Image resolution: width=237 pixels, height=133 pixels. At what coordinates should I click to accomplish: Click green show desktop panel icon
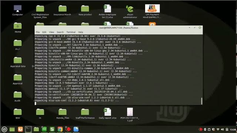[x=12, y=129]
